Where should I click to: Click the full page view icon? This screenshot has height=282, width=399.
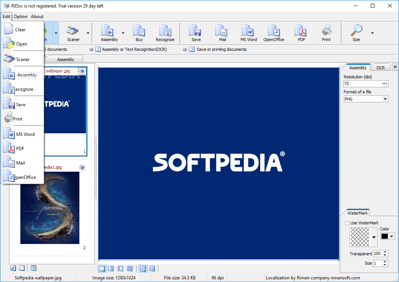click(102, 268)
